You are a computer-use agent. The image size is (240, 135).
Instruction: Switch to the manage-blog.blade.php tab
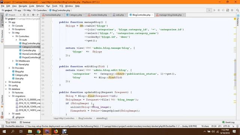[170, 15]
